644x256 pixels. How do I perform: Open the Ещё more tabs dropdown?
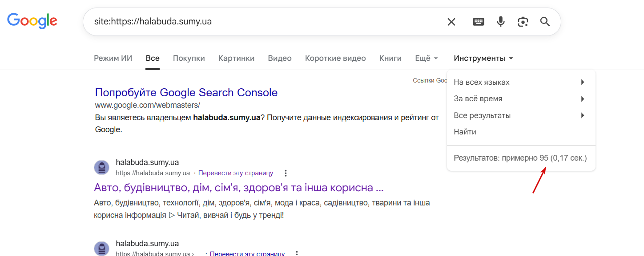[427, 58]
